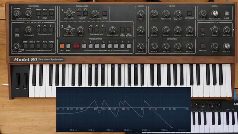Toggle Filter KEYBOARD tracking button
238x134 pixels.
pos(190,13)
